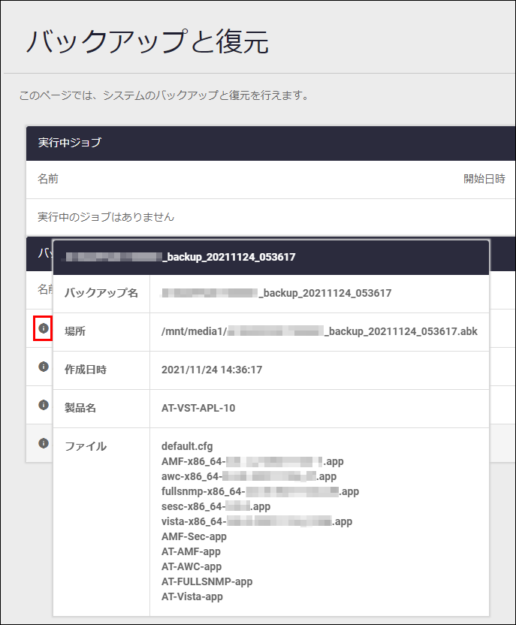Click the バックアップと復元 page heading
516x625 pixels.
[147, 41]
